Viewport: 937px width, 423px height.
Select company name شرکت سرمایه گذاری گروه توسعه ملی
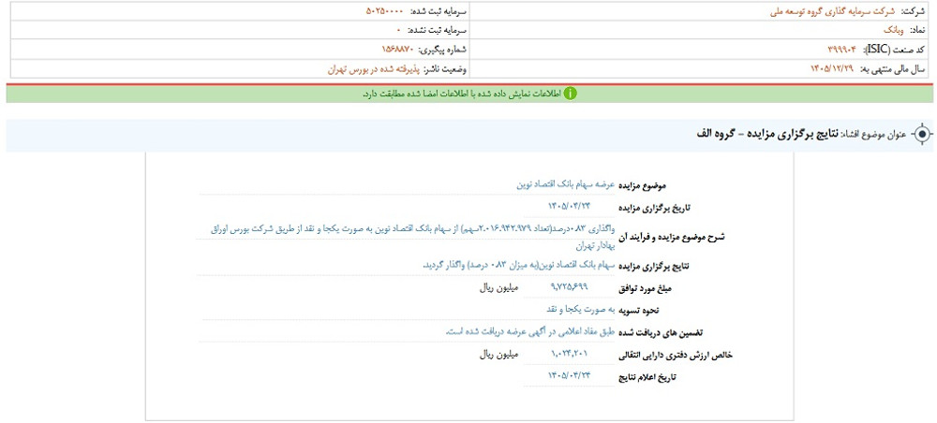(x=834, y=11)
